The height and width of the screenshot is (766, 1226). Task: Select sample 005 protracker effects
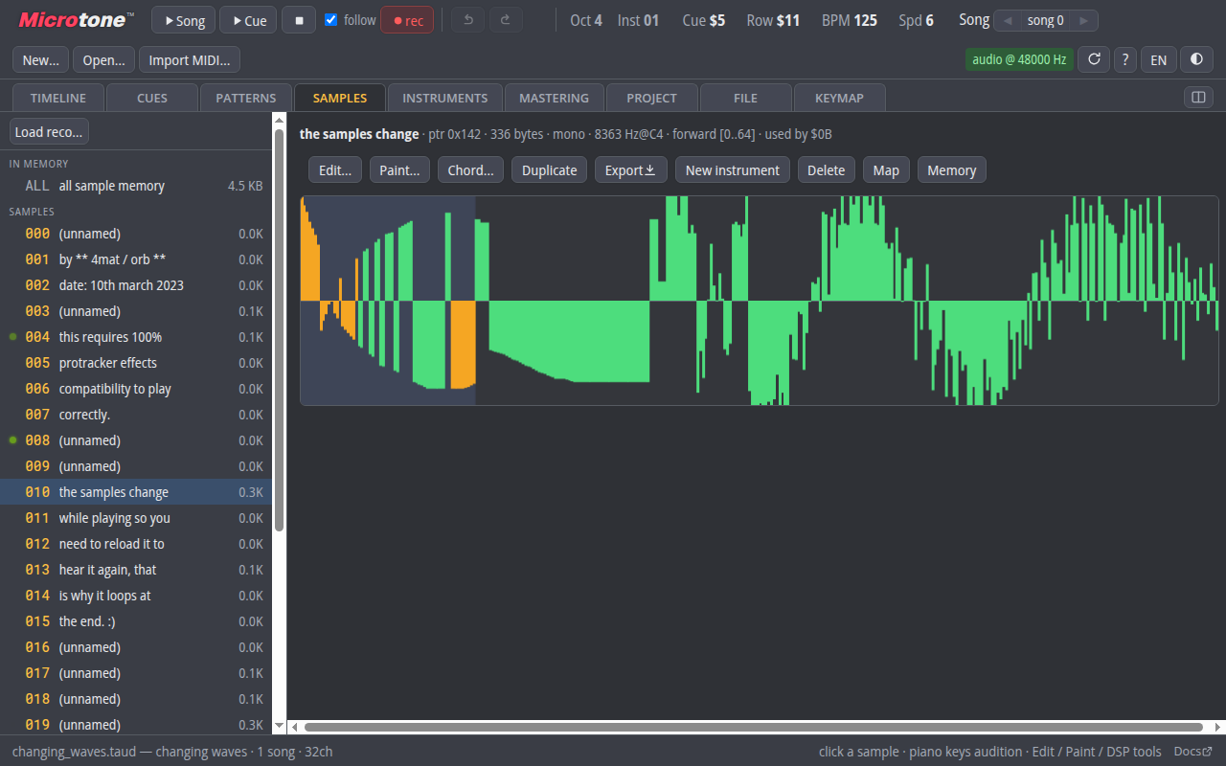pos(136,363)
